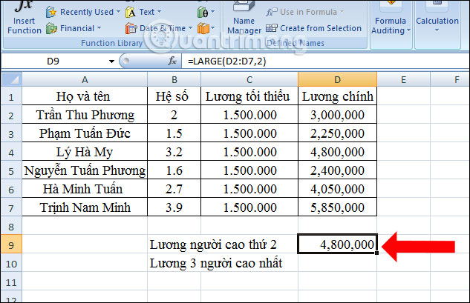The height and width of the screenshot is (303, 470).
Task: Click salary cell 2,250,000
Action: tap(338, 133)
